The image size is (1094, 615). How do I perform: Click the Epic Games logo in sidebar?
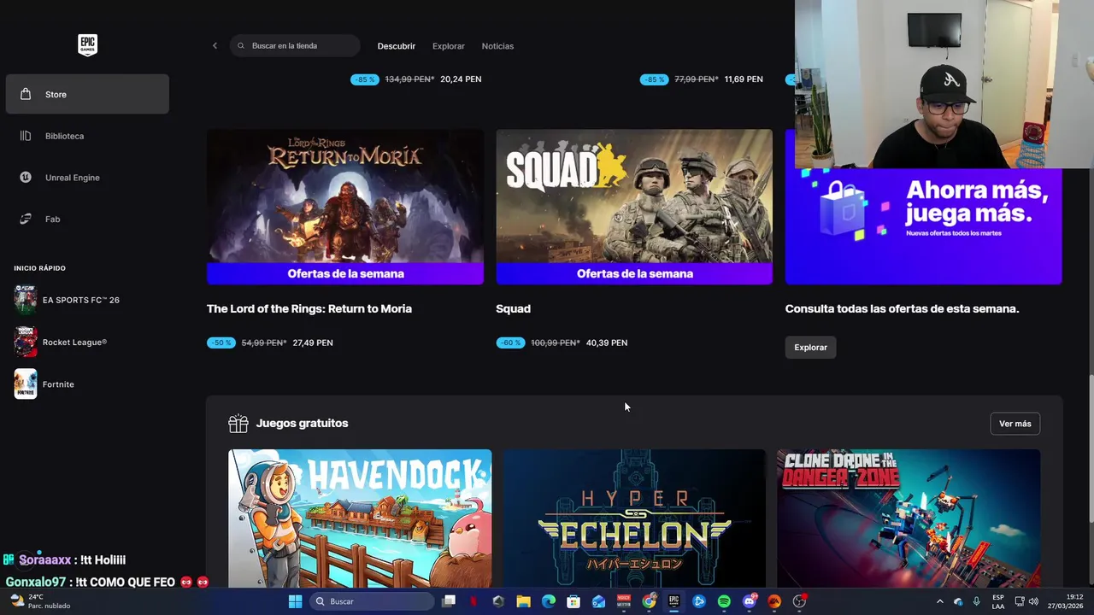[x=87, y=45]
